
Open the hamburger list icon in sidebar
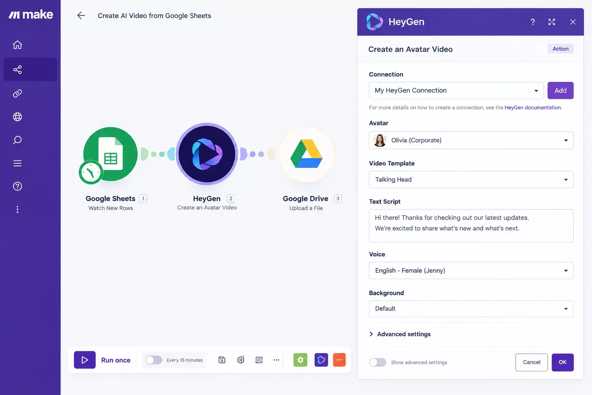point(17,163)
